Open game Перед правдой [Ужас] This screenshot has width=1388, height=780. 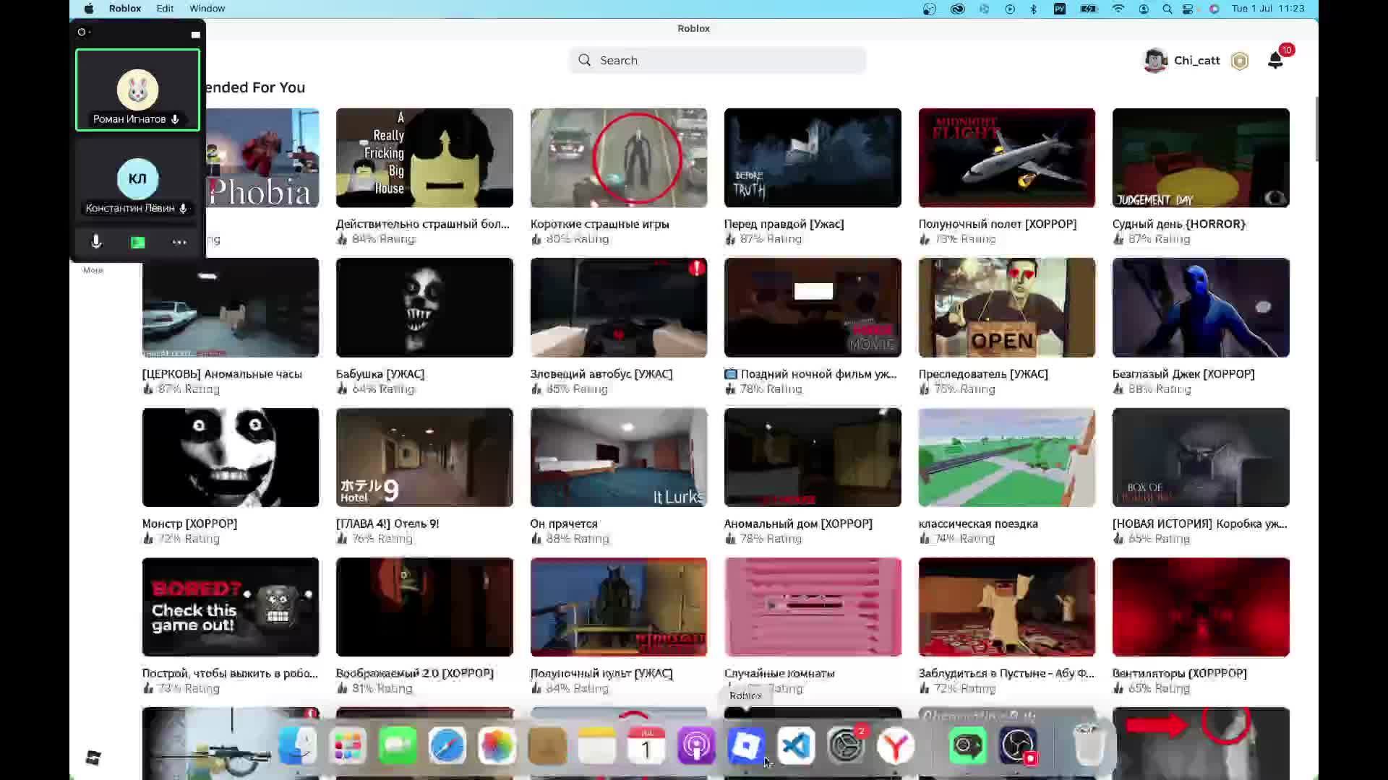813,158
